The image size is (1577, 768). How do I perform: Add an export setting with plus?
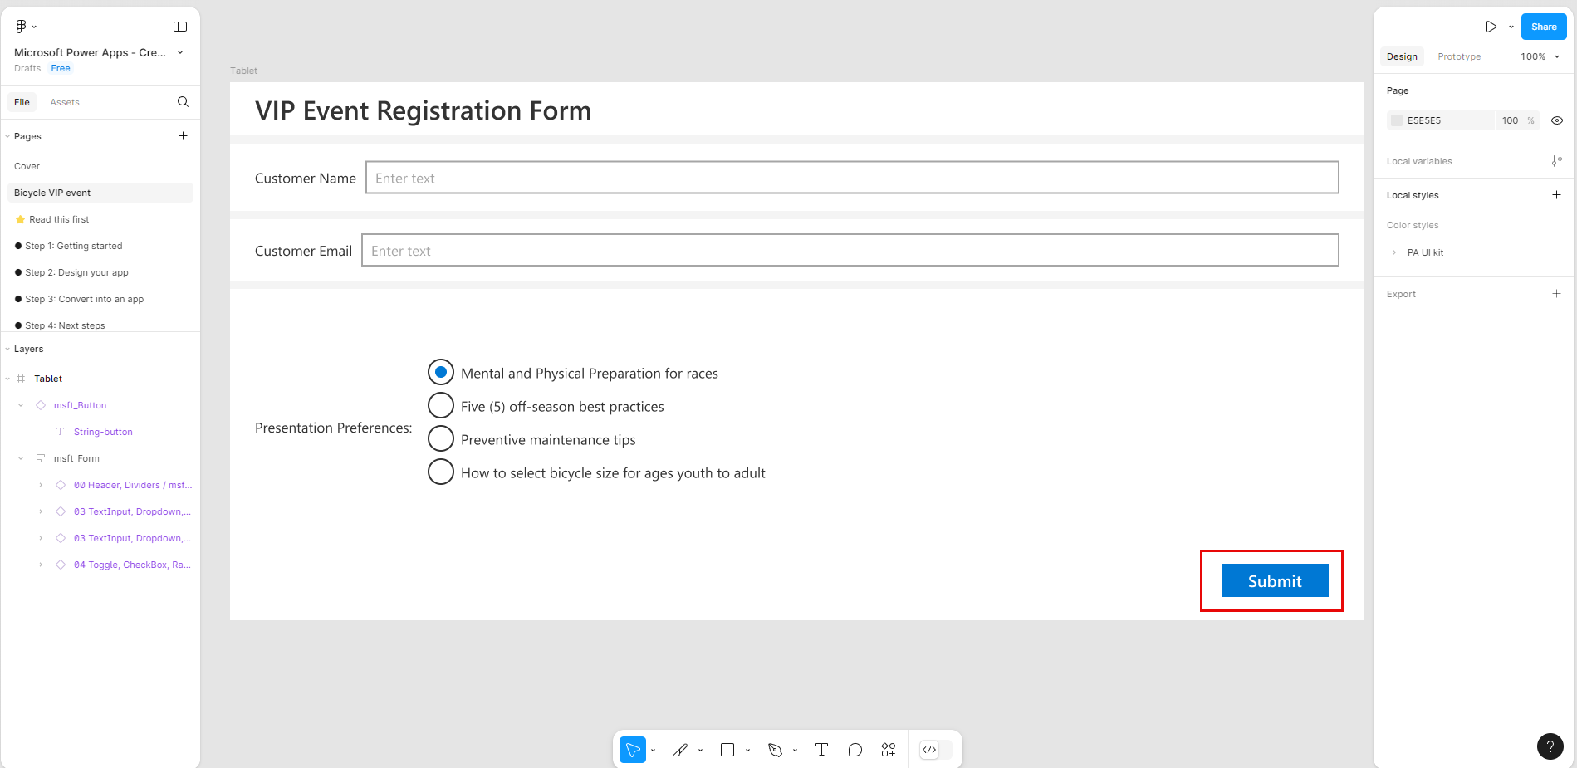(1557, 294)
